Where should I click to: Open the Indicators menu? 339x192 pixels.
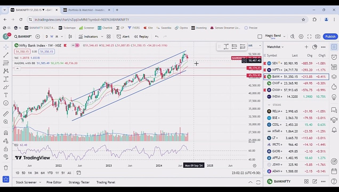(x=88, y=37)
